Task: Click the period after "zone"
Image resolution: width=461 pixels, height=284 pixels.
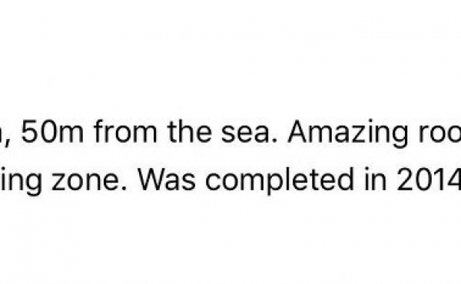Action: pyautogui.click(x=124, y=188)
